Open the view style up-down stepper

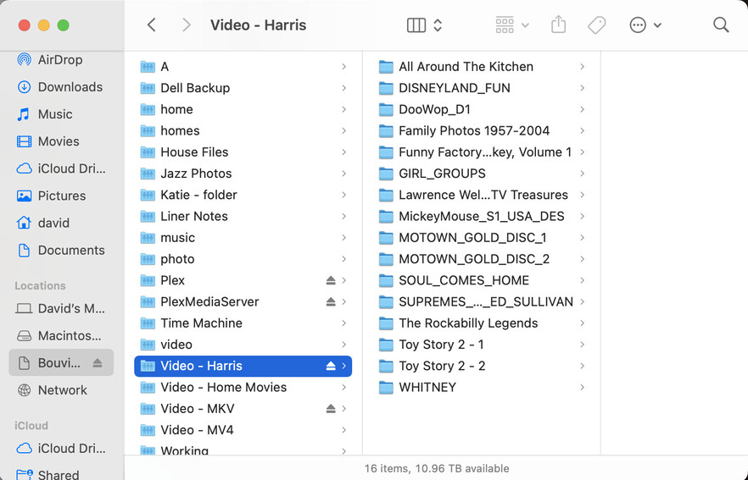438,25
